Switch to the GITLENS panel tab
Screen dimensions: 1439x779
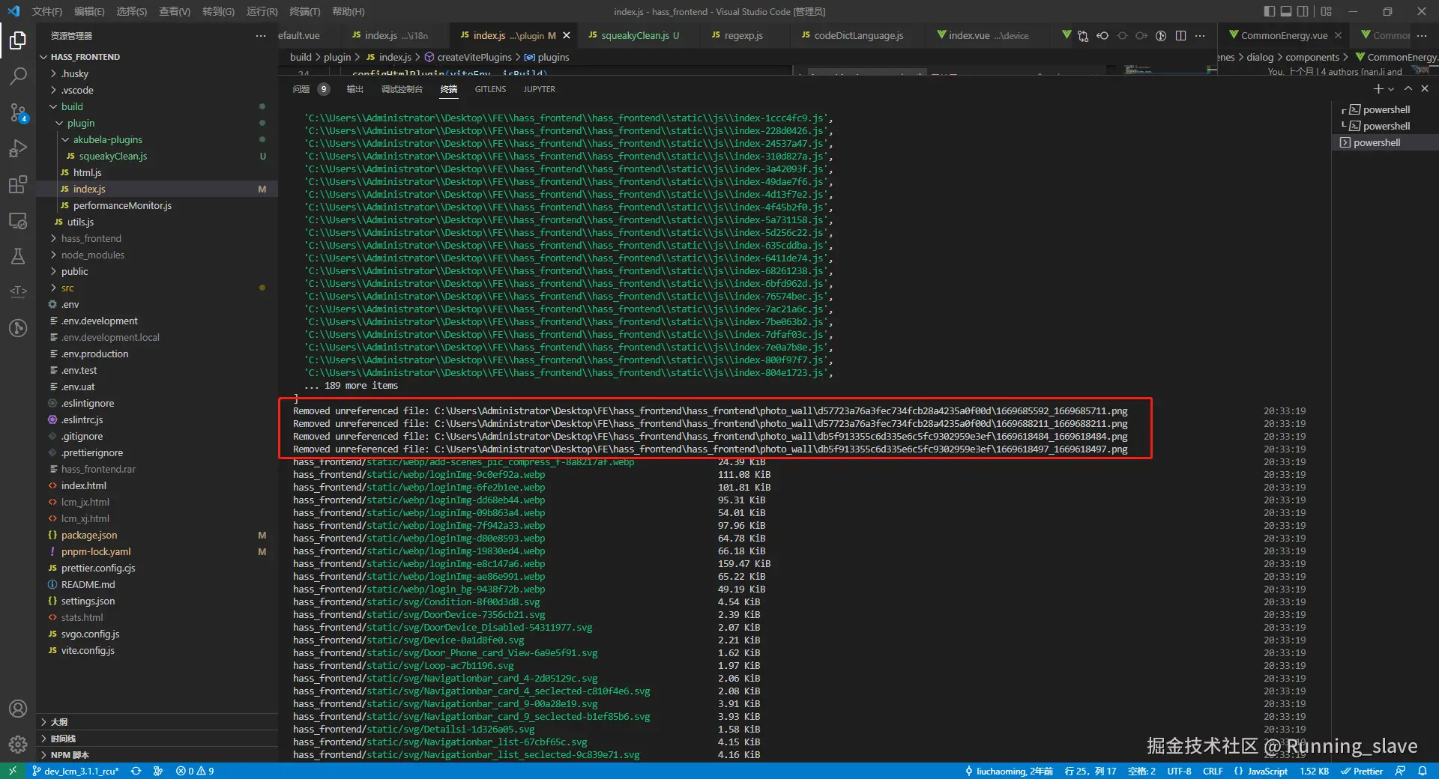(x=490, y=89)
